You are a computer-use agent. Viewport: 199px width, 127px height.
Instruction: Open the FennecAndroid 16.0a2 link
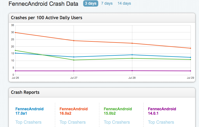pos(74,111)
